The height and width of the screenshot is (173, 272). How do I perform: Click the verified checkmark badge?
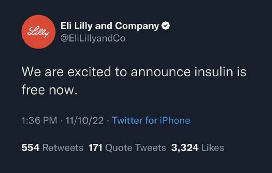pos(165,26)
